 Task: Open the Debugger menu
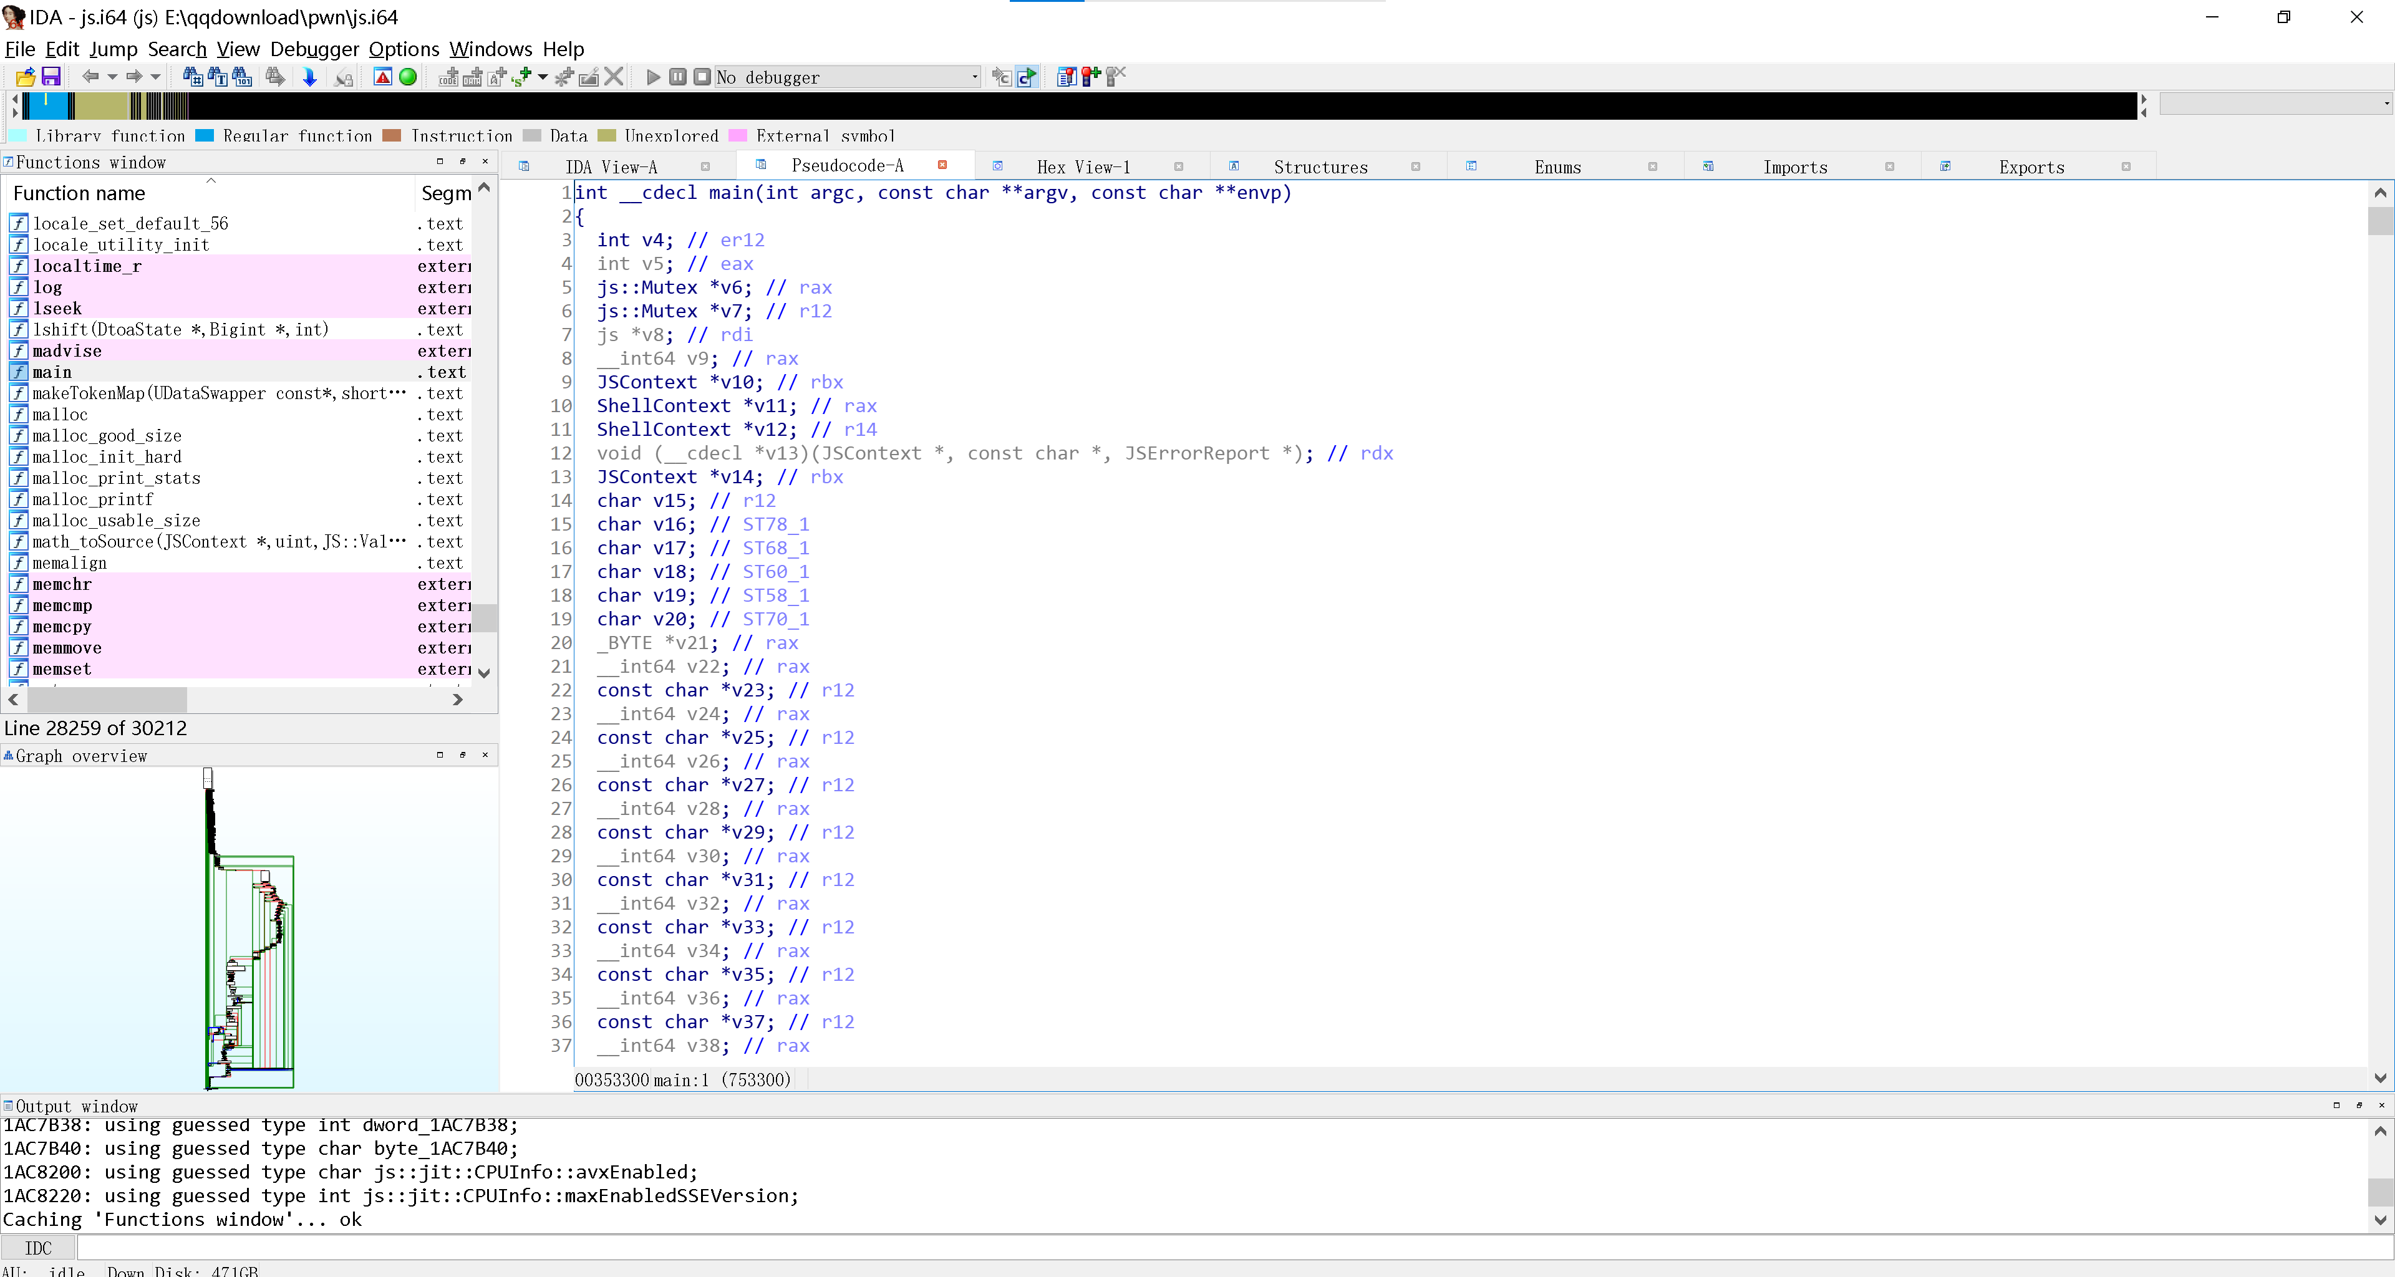[x=314, y=49]
